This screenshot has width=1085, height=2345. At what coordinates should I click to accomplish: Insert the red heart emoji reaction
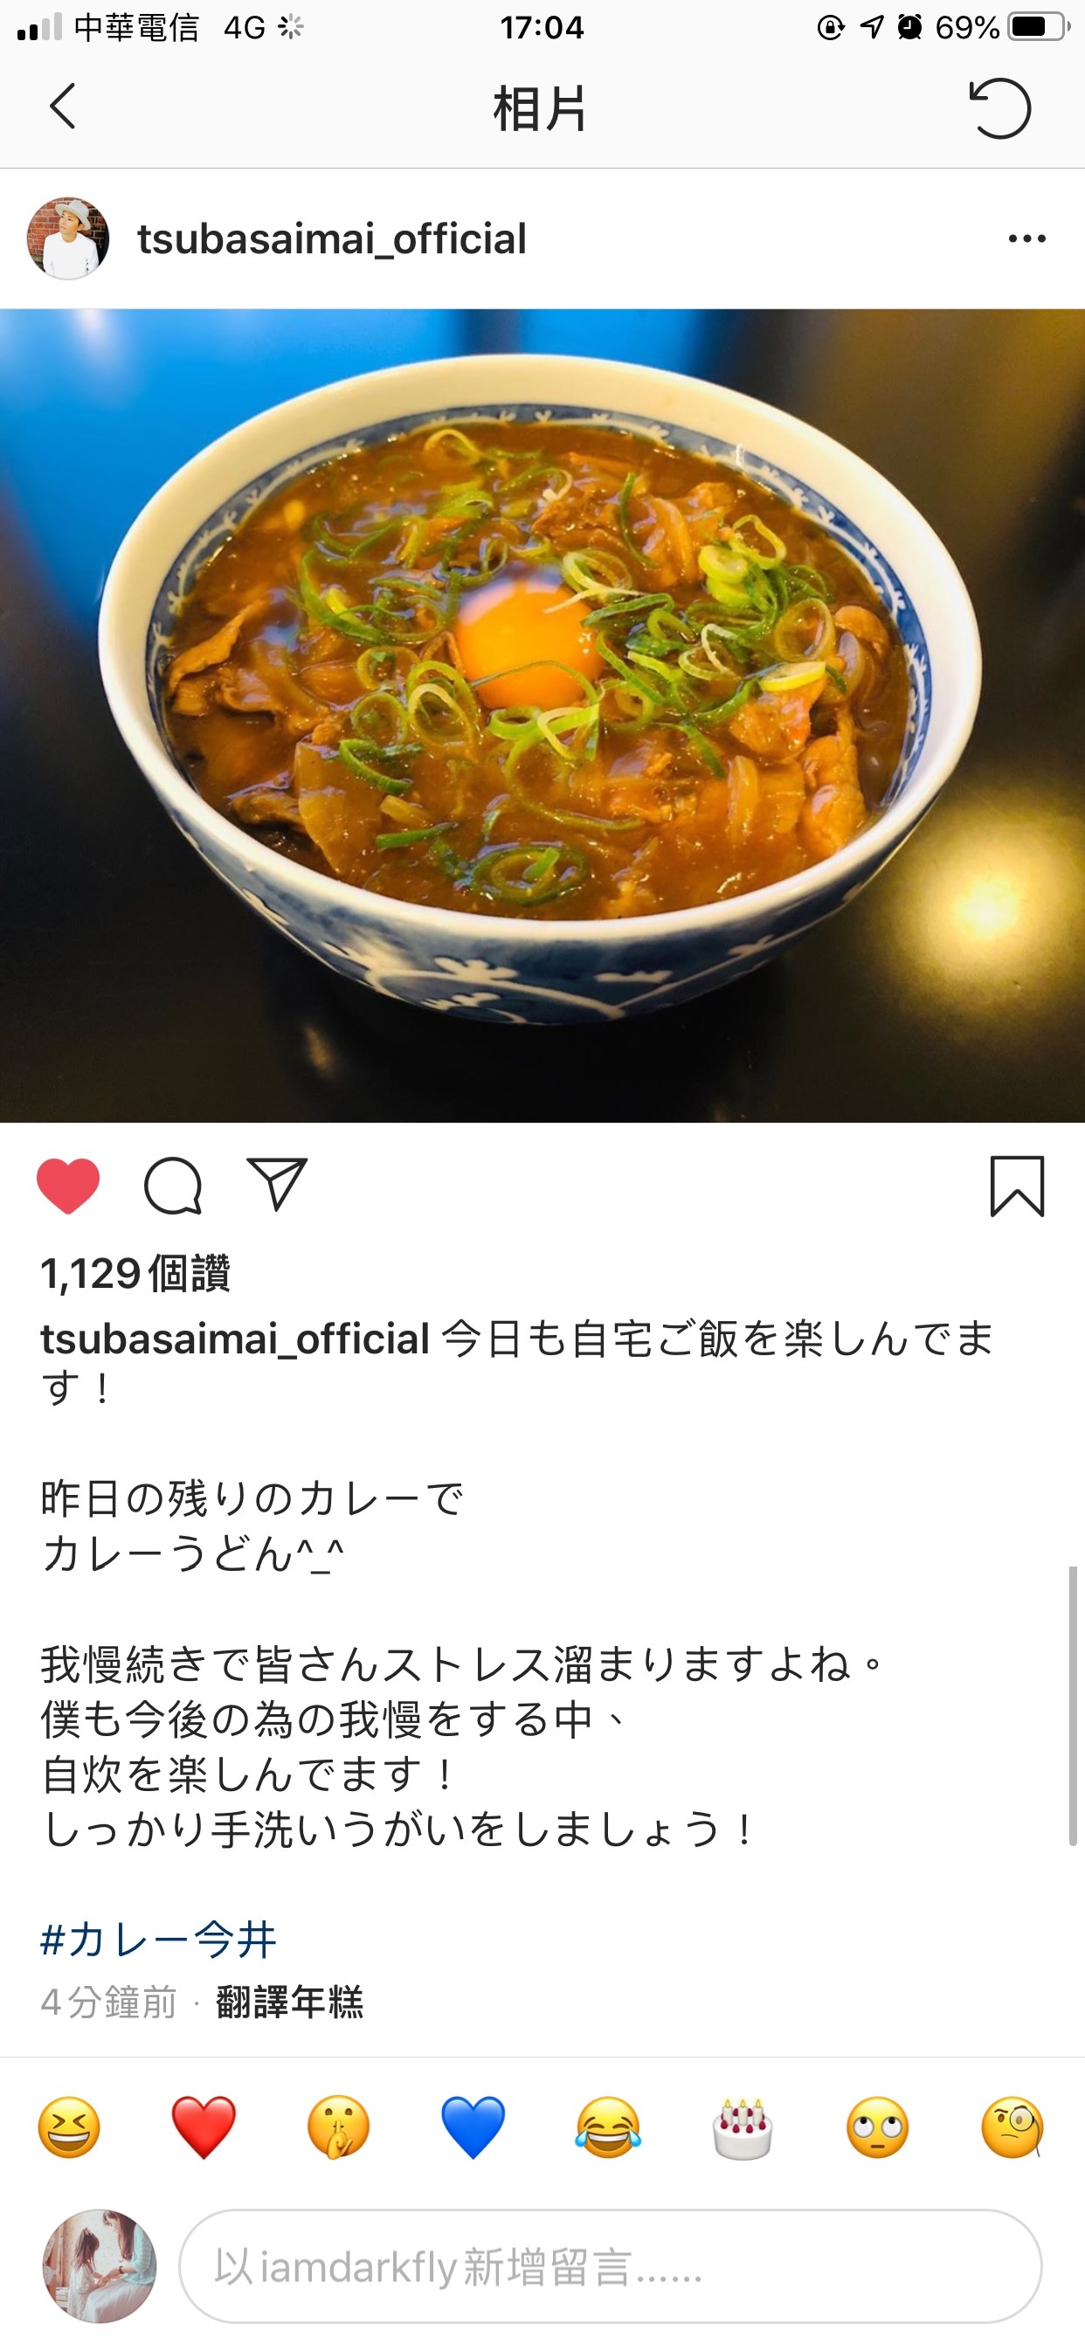point(204,2128)
